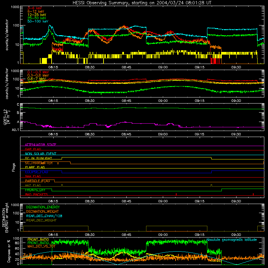Click the HESSI Observing Summary title text
The height and width of the screenshot is (268, 268).
[x=142, y=3]
